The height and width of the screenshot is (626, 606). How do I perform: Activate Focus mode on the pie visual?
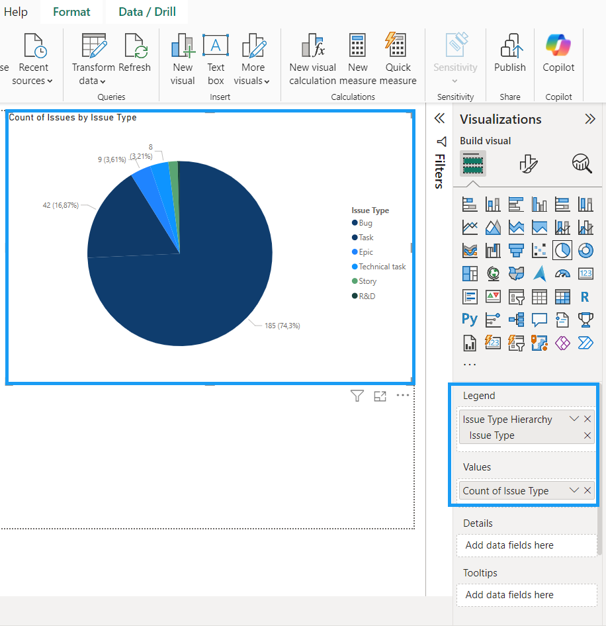(x=380, y=396)
